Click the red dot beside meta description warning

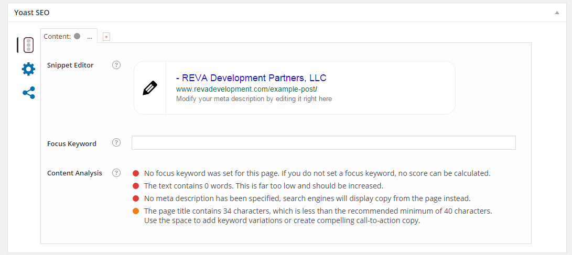(x=136, y=198)
